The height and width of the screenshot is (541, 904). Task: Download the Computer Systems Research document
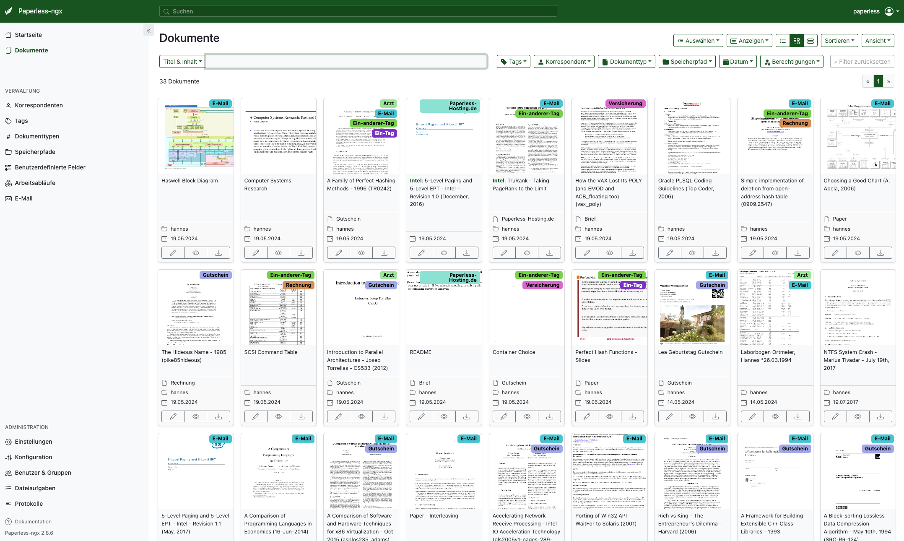tap(301, 253)
